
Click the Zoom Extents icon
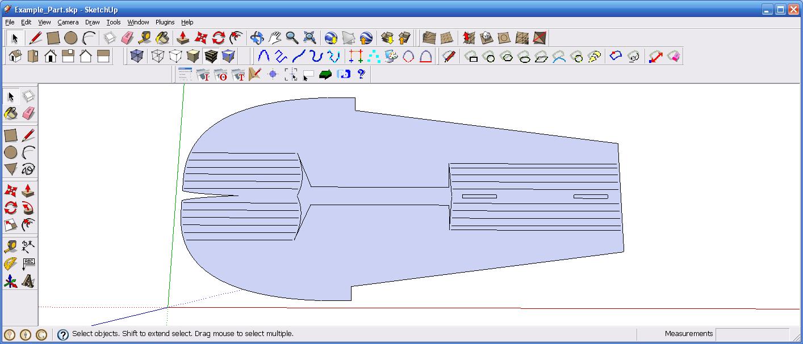310,38
